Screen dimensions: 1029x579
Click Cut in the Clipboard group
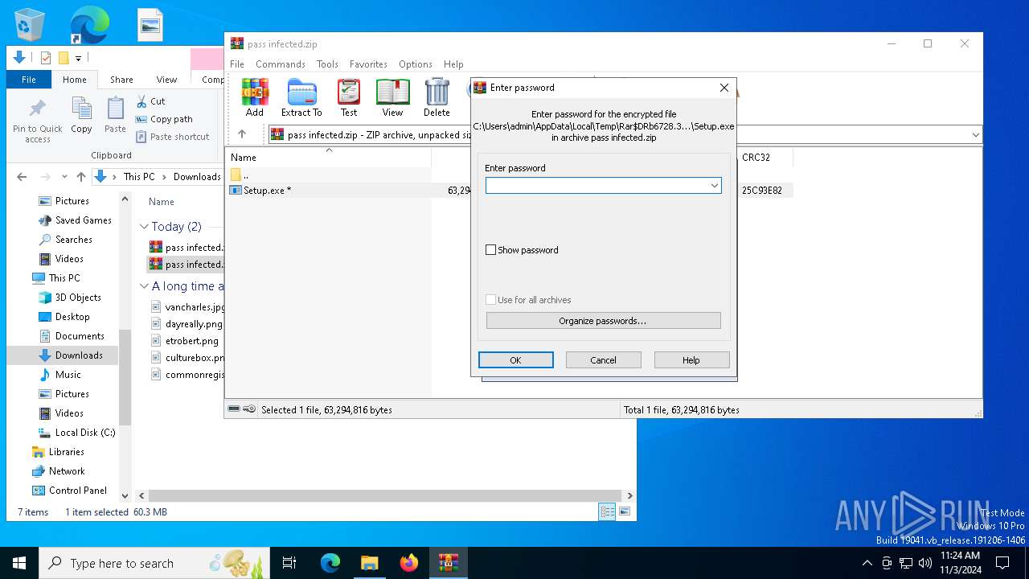(x=150, y=101)
